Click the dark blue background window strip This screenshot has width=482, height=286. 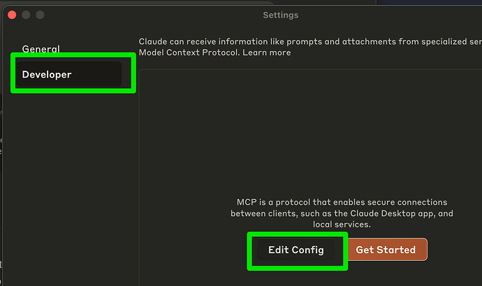coord(430,2)
